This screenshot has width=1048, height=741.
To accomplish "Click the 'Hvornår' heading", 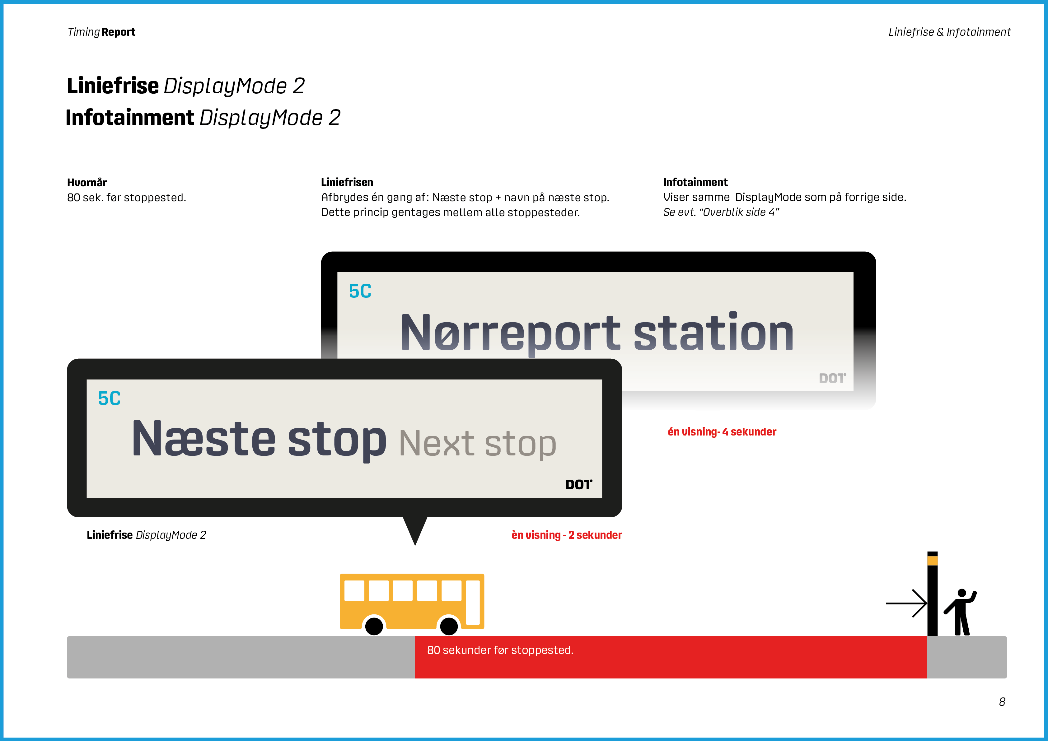I will [x=87, y=183].
